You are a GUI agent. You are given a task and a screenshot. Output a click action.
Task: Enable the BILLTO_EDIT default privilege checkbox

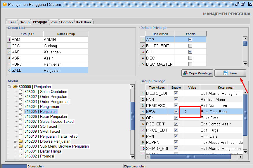(190, 46)
